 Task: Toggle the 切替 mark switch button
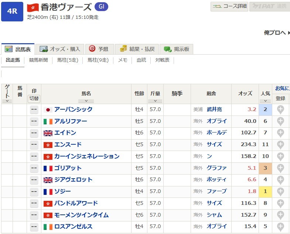point(34,99)
